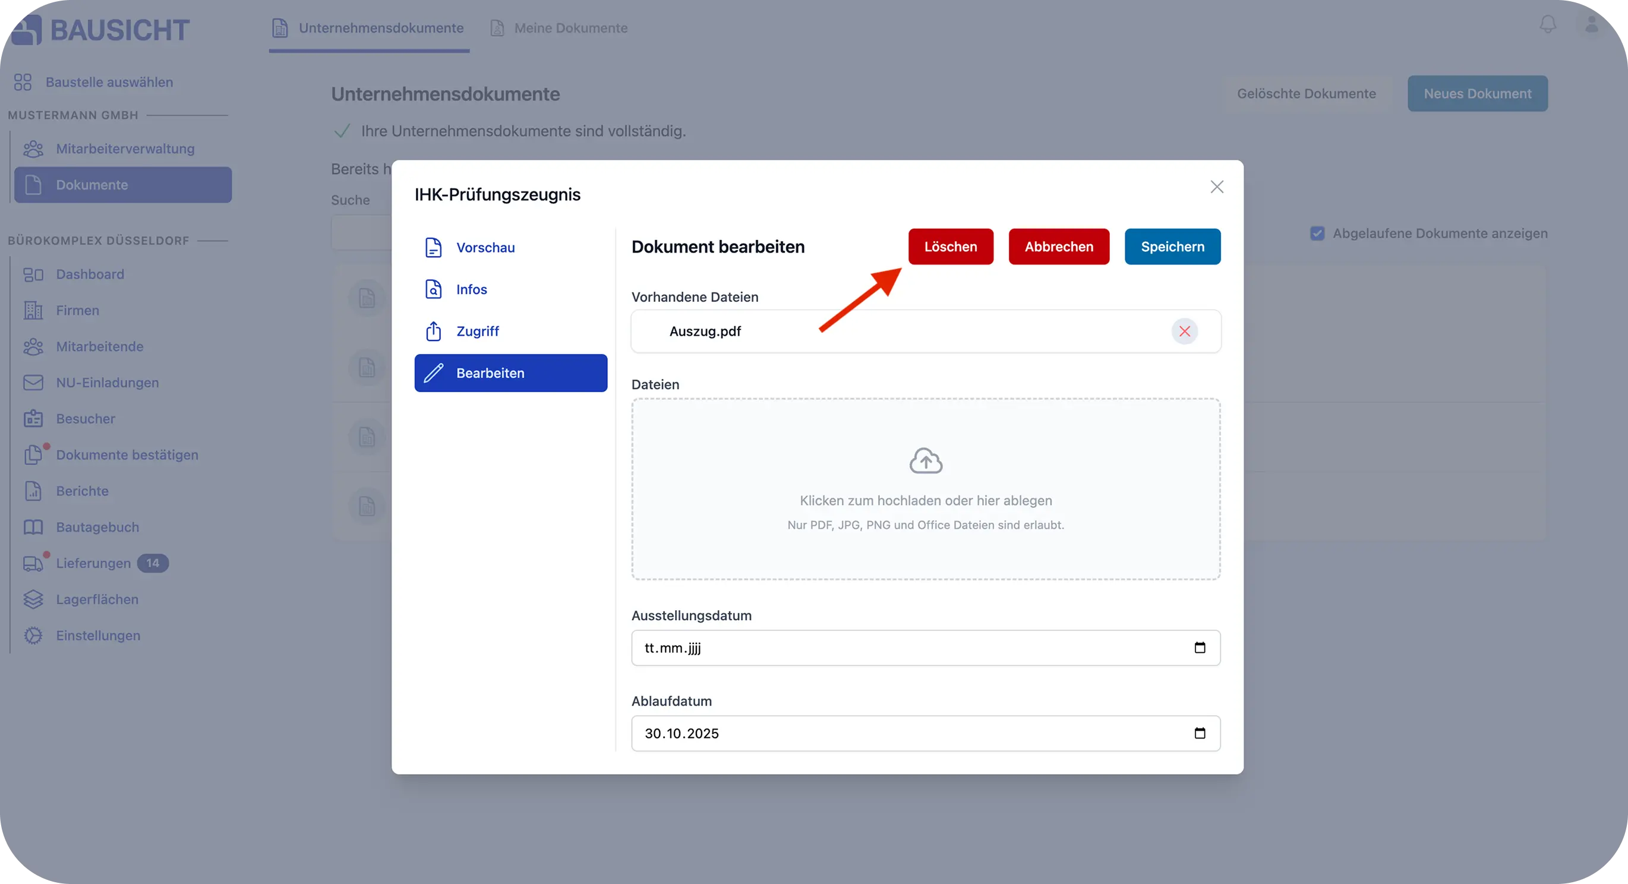Image resolution: width=1628 pixels, height=884 pixels.
Task: Open the Vorschau section
Action: tap(510, 248)
